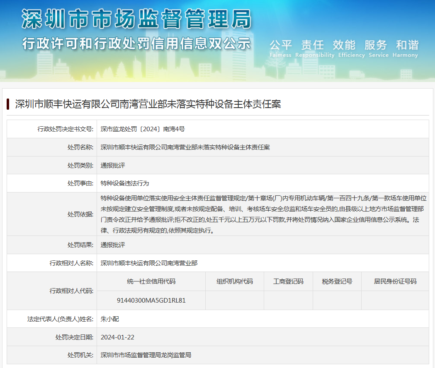Click the 税务登记号 column header
This screenshot has width=435, height=368.
(x=337, y=281)
